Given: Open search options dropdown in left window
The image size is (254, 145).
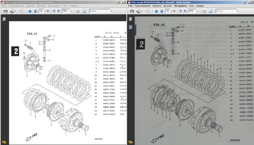Looking at the screenshot, I should pyautogui.click(x=111, y=11).
